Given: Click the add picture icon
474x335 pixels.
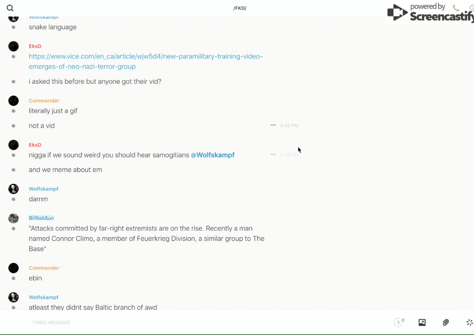Looking at the screenshot, I should tap(422, 323).
